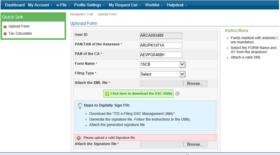Open the Form Name dropdown

click(162, 64)
